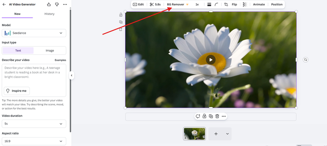This screenshot has width=327, height=146.
Task: Click the duplicate icon in the floating toolbar below video
Action: tap(211, 116)
